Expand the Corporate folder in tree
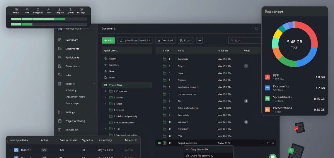The height and width of the screenshot is (158, 334). tap(105, 91)
